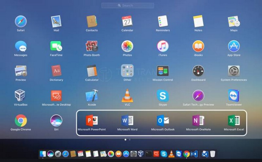Expand the Other apps folder
The width and height of the screenshot is (262, 162).
click(127, 71)
